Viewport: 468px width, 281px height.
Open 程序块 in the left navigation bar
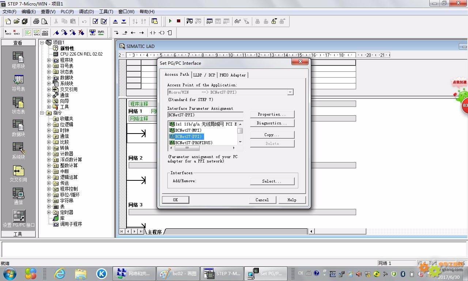pos(18,60)
